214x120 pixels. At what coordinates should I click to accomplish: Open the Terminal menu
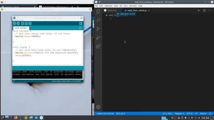click(133, 6)
